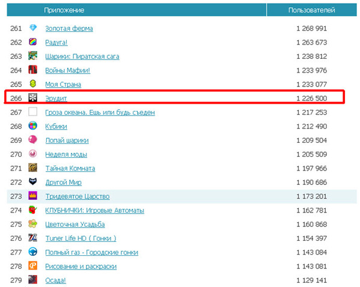360x287 pixels.
Task: Open Tuner Life HD ( Гонки ) link
Action: click(81, 238)
